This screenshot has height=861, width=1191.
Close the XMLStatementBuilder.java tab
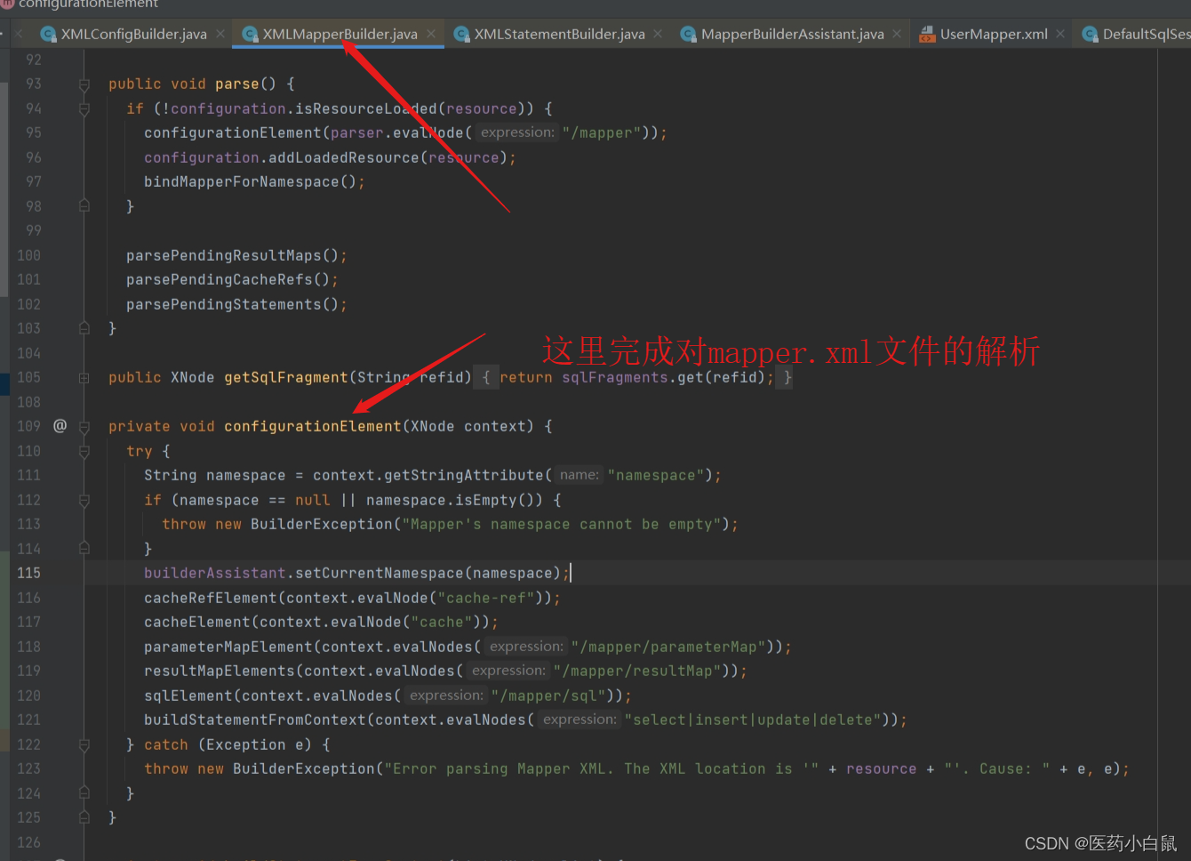(658, 34)
